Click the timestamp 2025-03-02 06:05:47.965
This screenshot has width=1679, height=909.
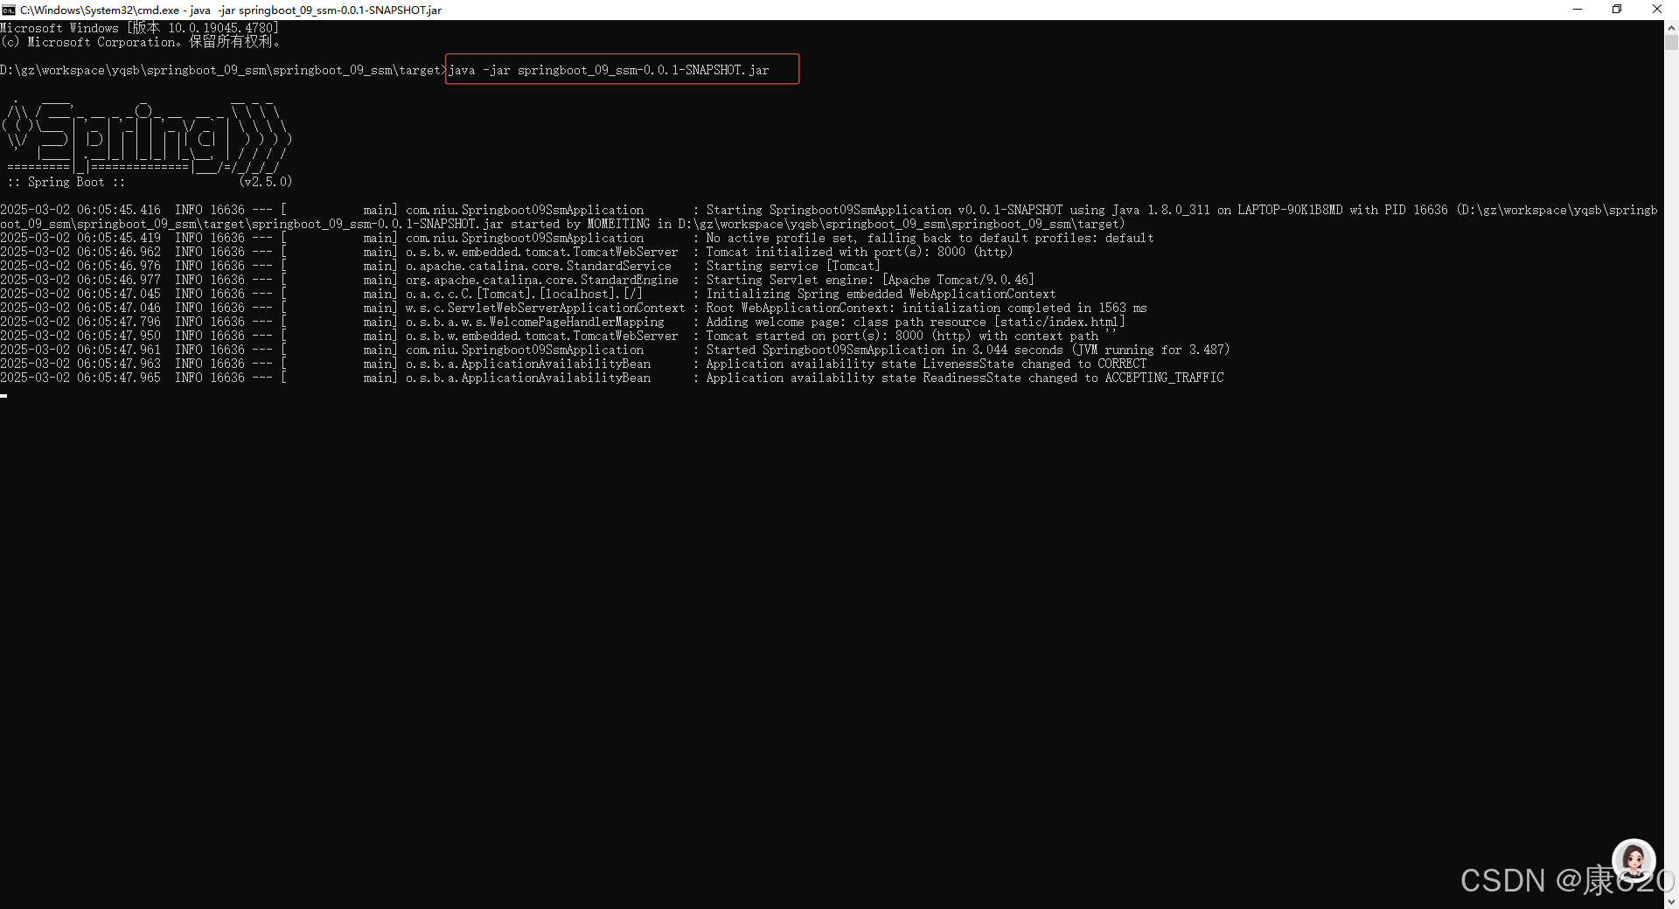coord(80,378)
